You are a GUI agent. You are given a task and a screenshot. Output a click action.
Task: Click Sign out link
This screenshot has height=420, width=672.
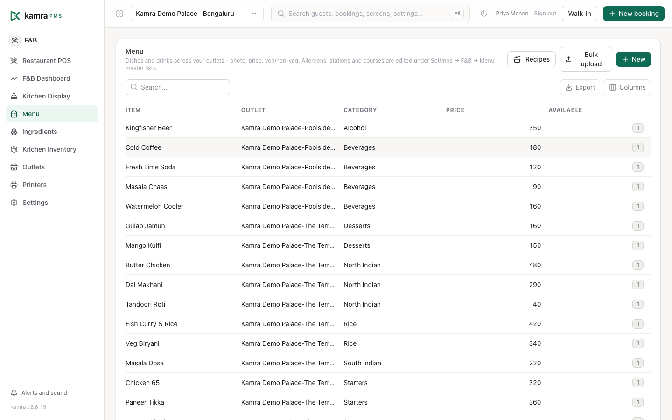[545, 14]
